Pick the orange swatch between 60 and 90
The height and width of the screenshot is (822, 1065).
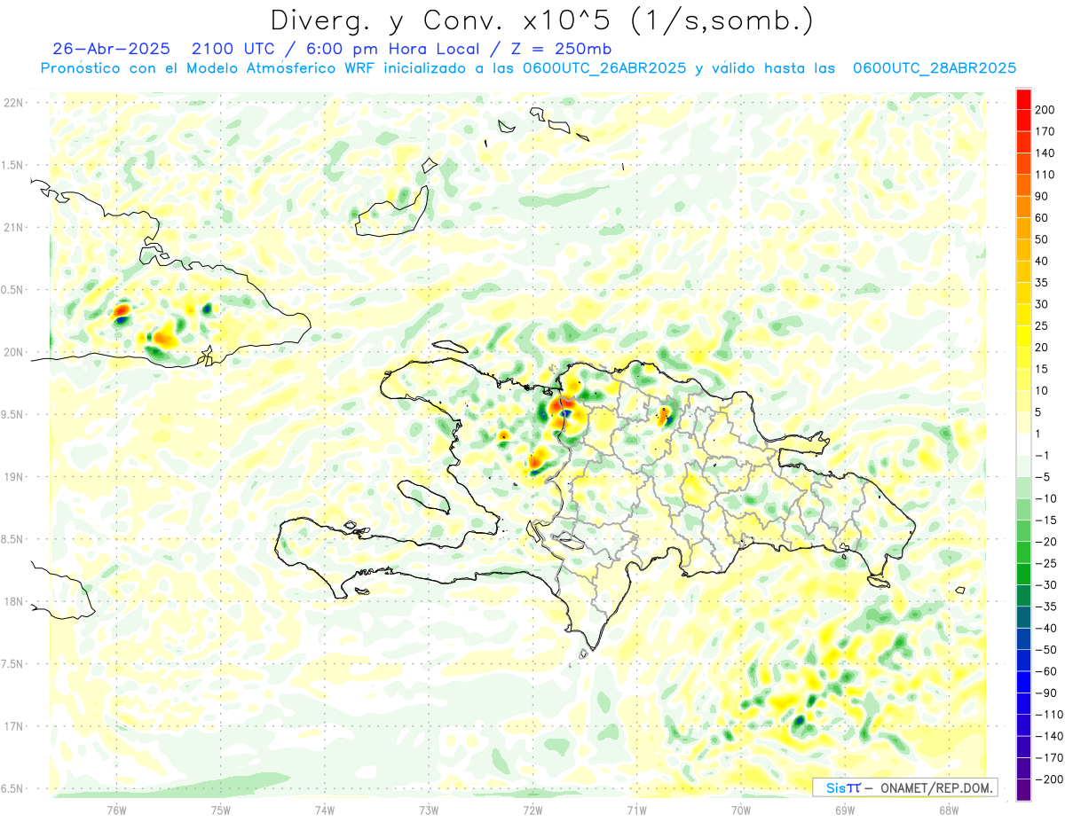[x=1024, y=207]
